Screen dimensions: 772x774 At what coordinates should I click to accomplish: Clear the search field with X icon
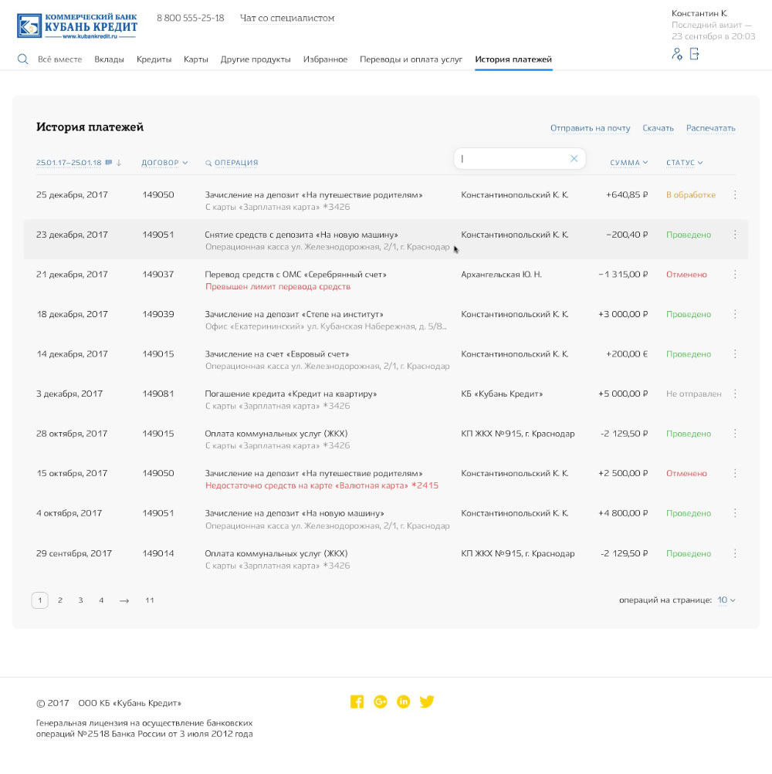coord(574,159)
